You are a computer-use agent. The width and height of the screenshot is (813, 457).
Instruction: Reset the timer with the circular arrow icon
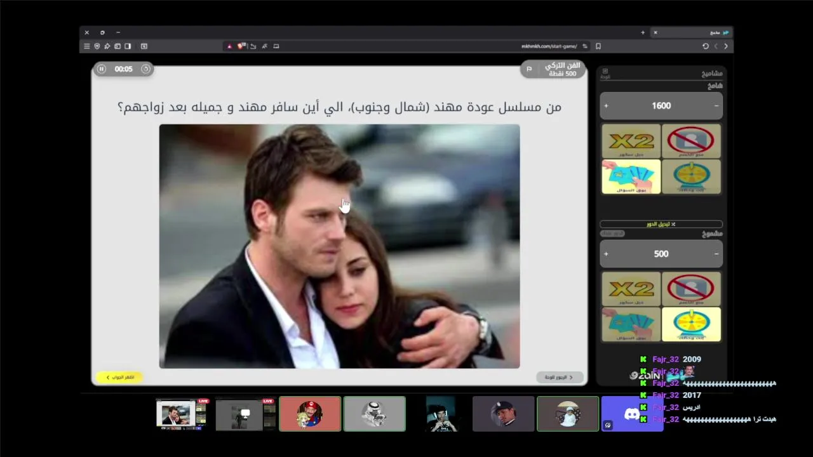click(x=145, y=69)
